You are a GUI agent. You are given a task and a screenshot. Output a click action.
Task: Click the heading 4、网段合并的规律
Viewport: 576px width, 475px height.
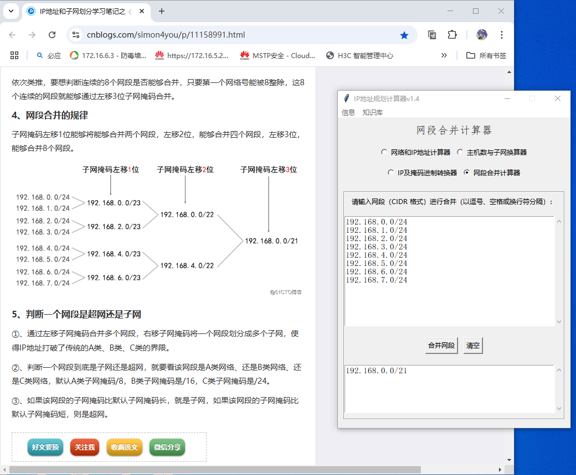[x=50, y=115]
